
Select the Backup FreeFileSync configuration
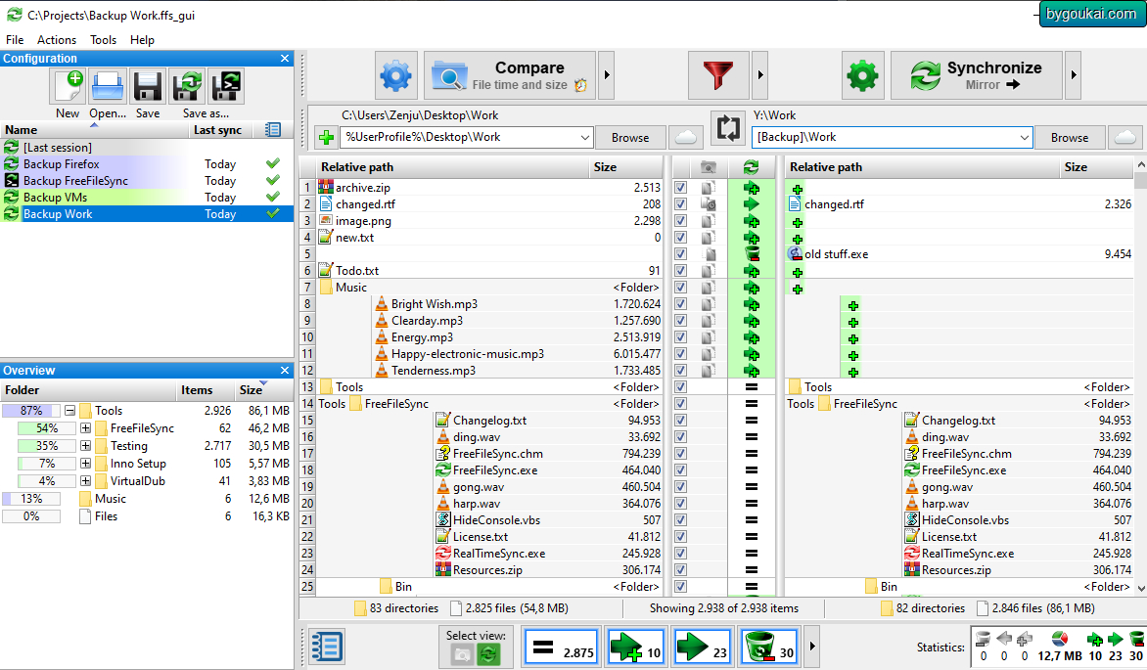pyautogui.click(x=146, y=181)
